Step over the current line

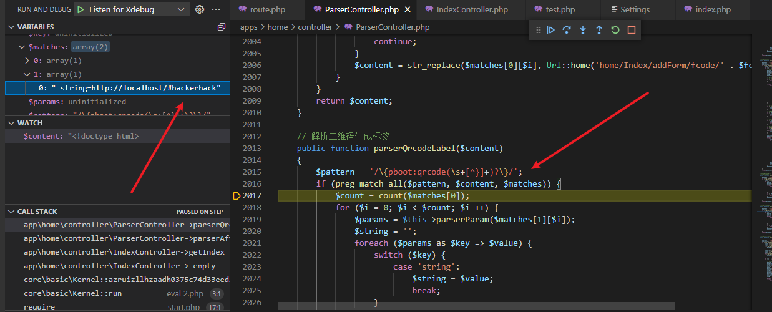pyautogui.click(x=567, y=29)
